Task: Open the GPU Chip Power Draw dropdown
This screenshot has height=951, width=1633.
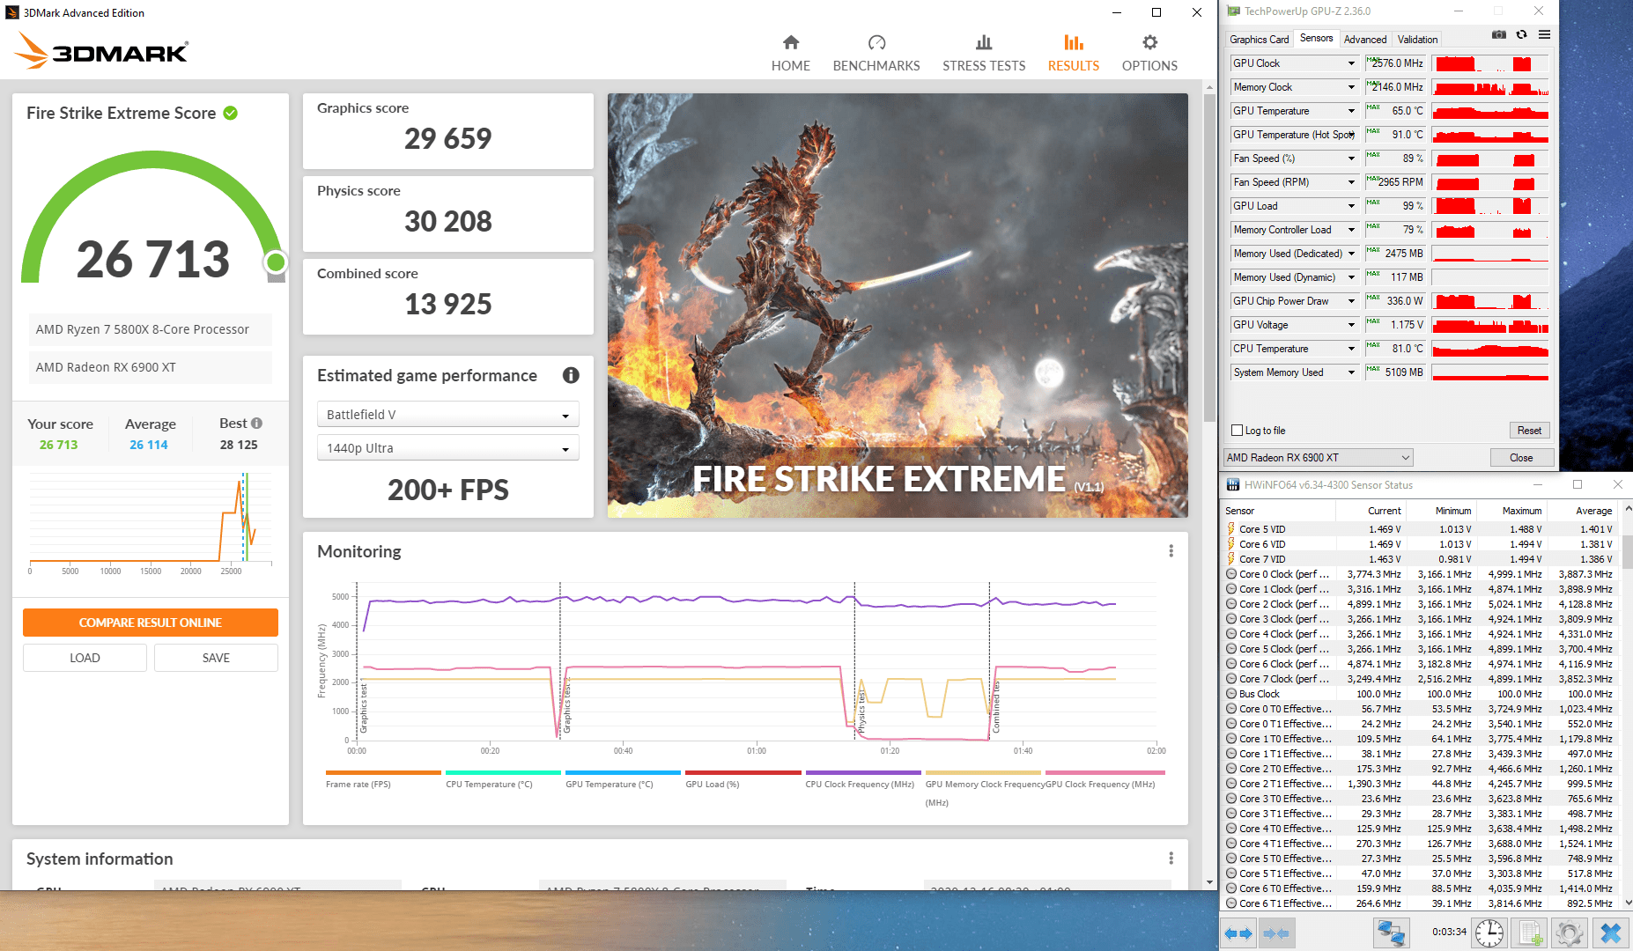Action: point(1351,301)
